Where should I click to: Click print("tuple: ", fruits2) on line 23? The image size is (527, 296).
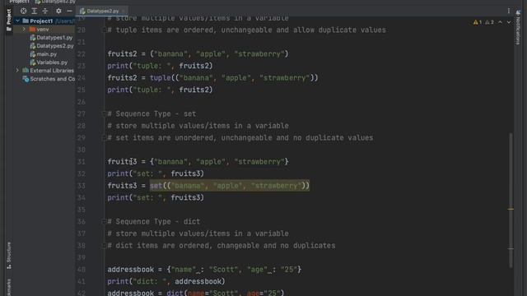160,66
